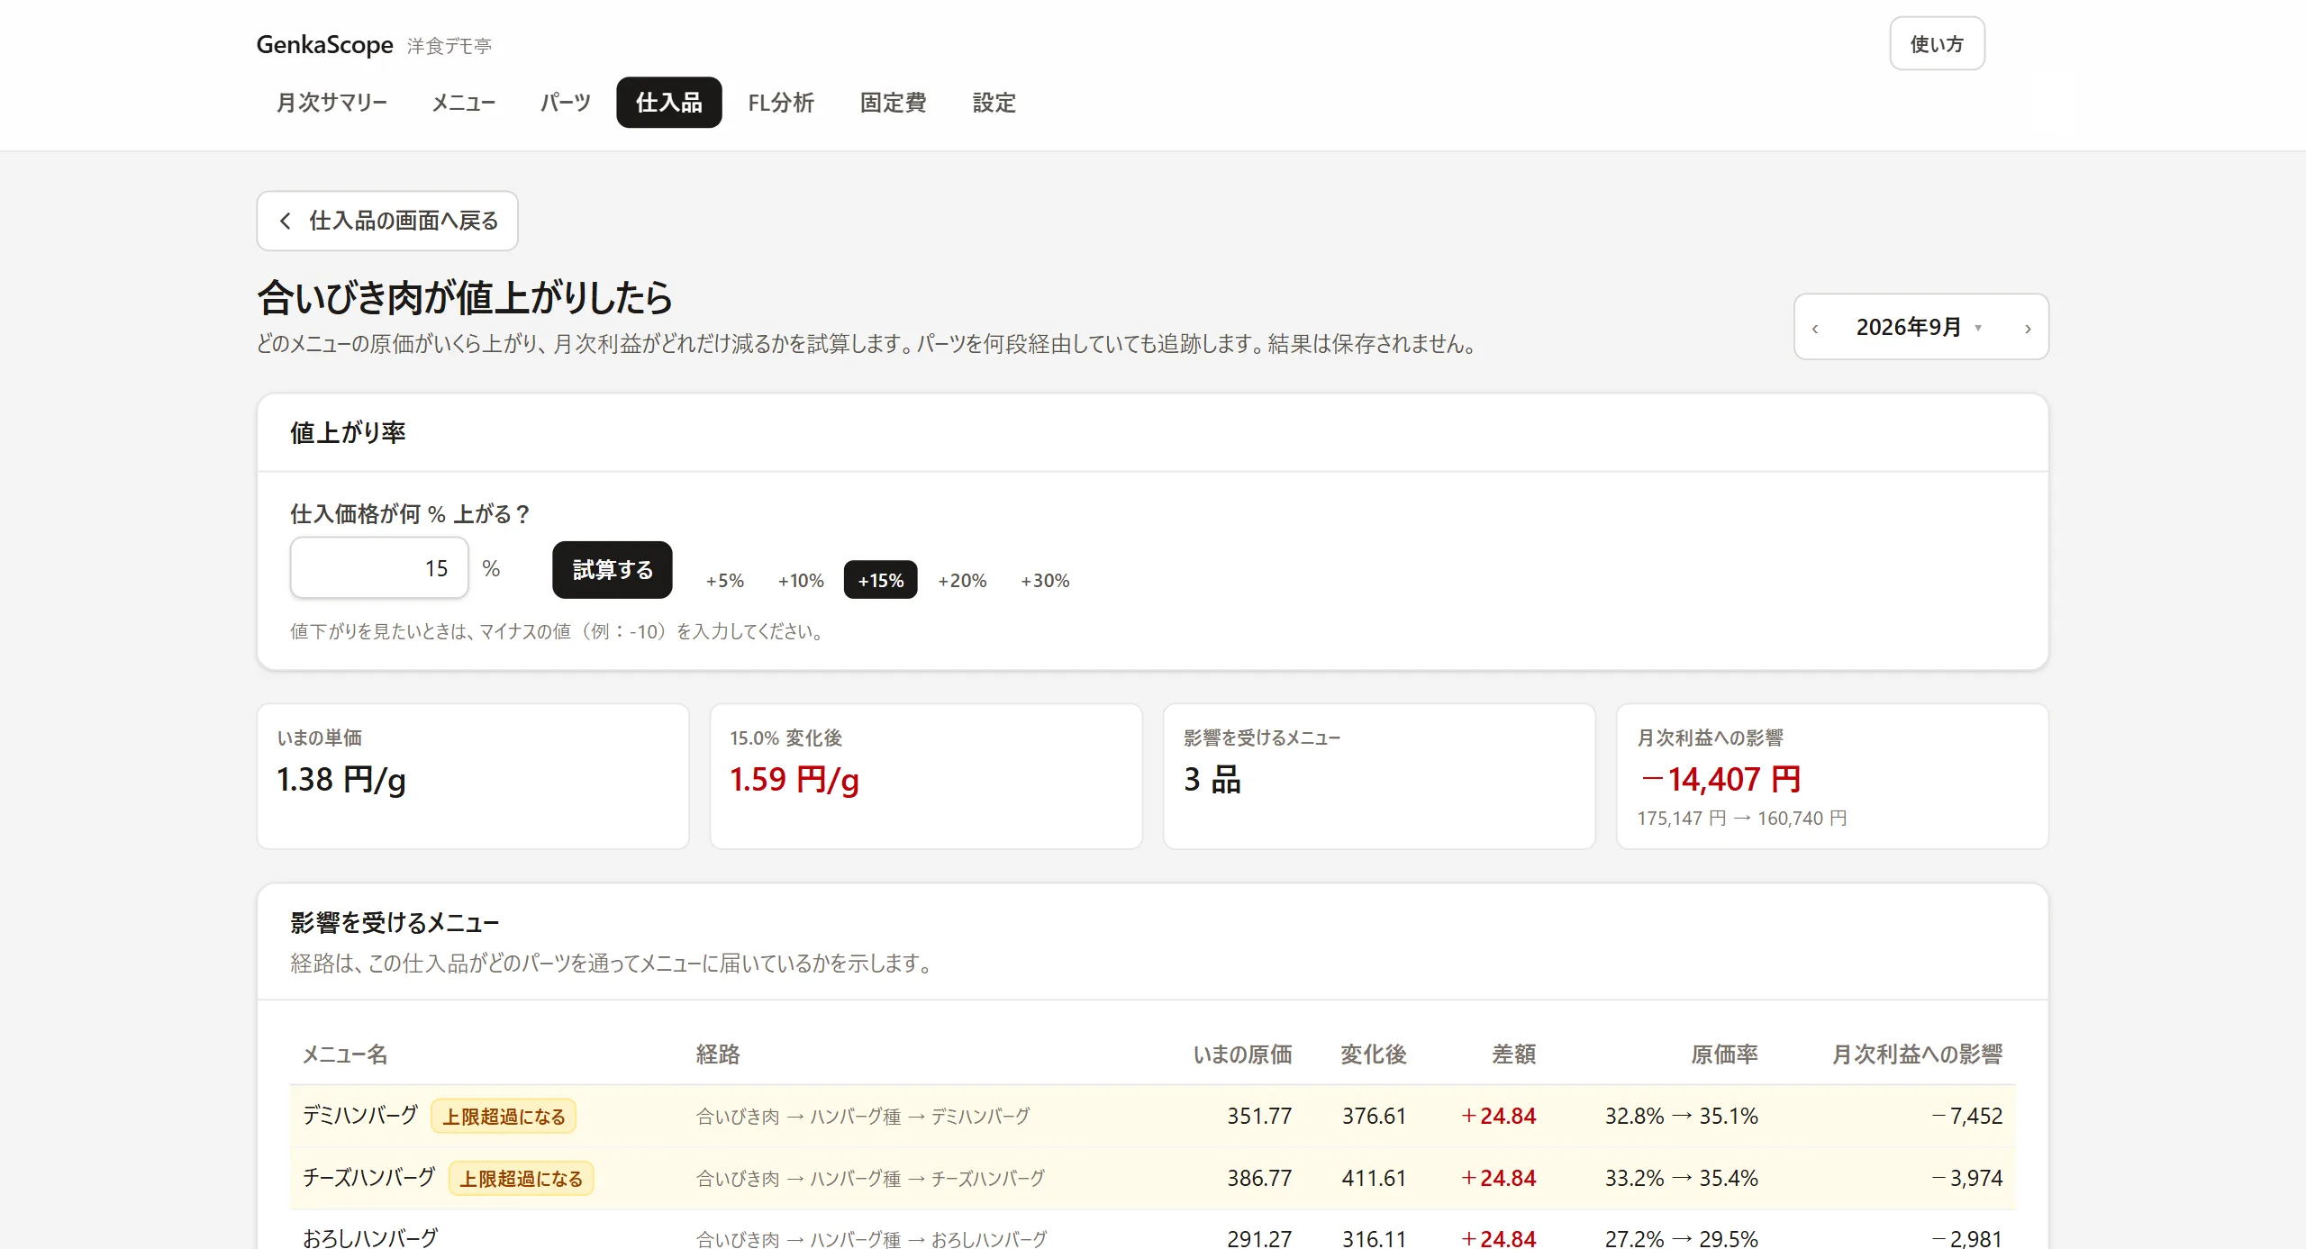Select the おろしハンバーグ menu name
2306x1249 pixels.
(x=370, y=1238)
